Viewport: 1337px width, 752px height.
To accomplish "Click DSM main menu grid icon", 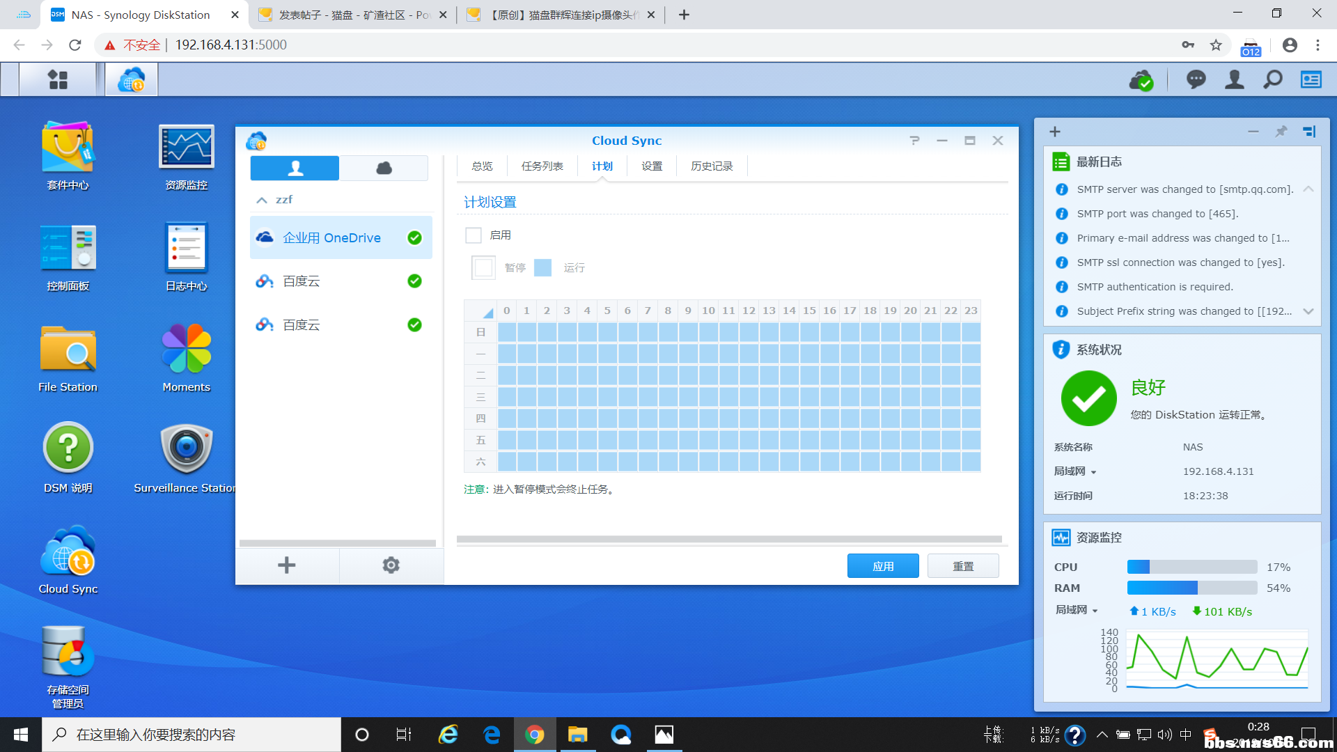I will pos(58,80).
